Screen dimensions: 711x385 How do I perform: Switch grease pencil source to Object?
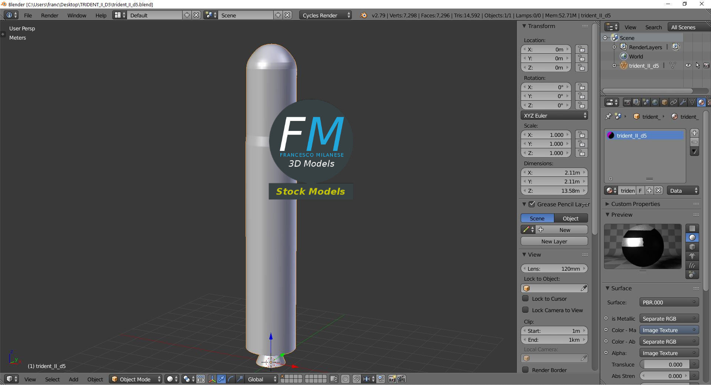coord(571,218)
